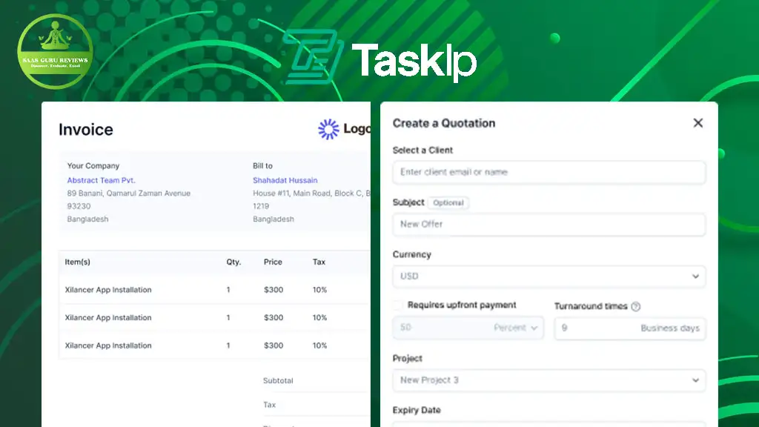Click the 1219 postal code under Bill to

(x=261, y=206)
